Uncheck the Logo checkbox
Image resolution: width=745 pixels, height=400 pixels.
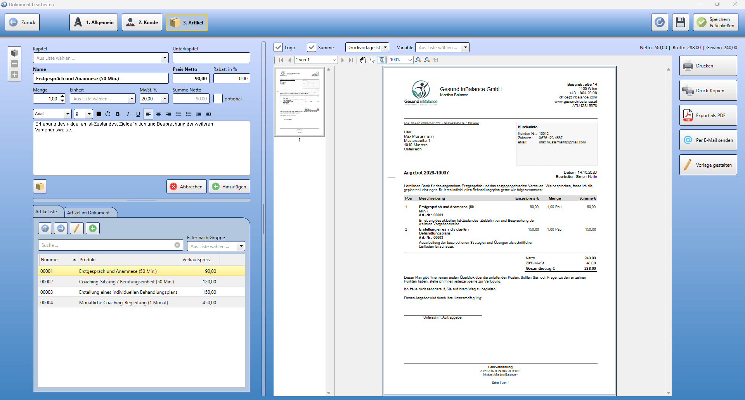coord(278,47)
